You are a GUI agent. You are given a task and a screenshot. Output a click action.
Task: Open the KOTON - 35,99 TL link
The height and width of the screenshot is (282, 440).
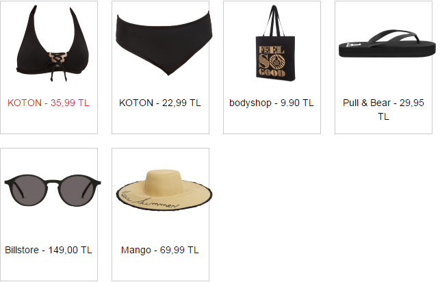(x=49, y=103)
